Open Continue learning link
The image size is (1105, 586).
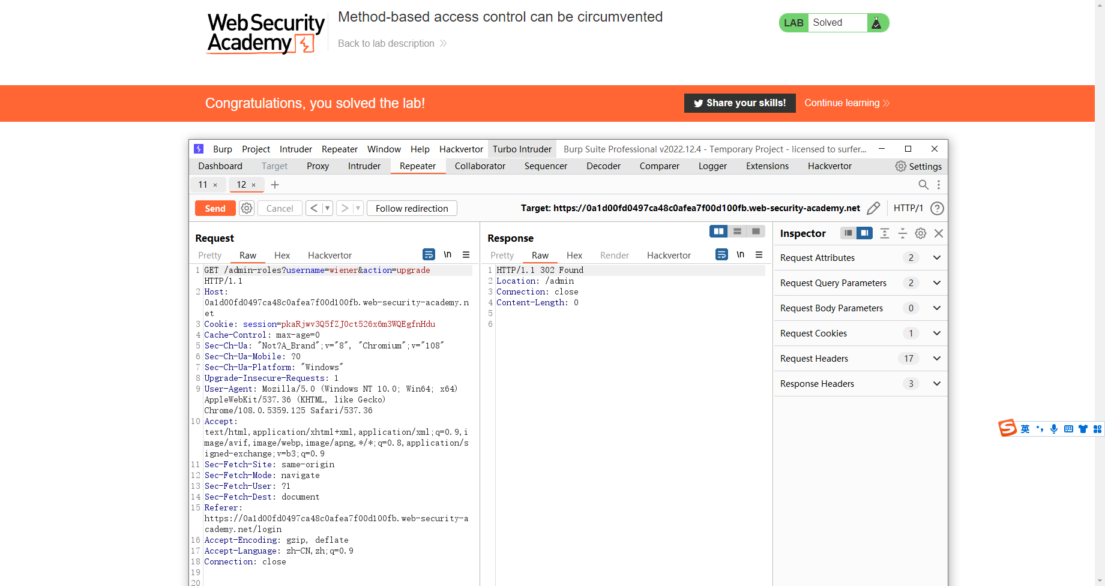pos(846,103)
